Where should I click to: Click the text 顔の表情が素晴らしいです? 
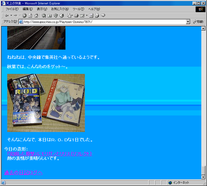point(32,158)
